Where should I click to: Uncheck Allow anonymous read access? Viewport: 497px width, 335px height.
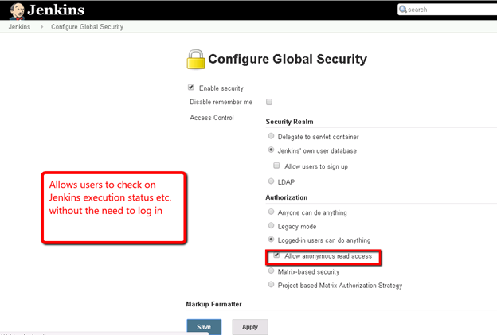pyautogui.click(x=276, y=255)
